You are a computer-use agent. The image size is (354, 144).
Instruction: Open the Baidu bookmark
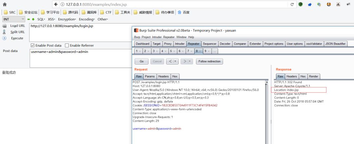pos(184,12)
